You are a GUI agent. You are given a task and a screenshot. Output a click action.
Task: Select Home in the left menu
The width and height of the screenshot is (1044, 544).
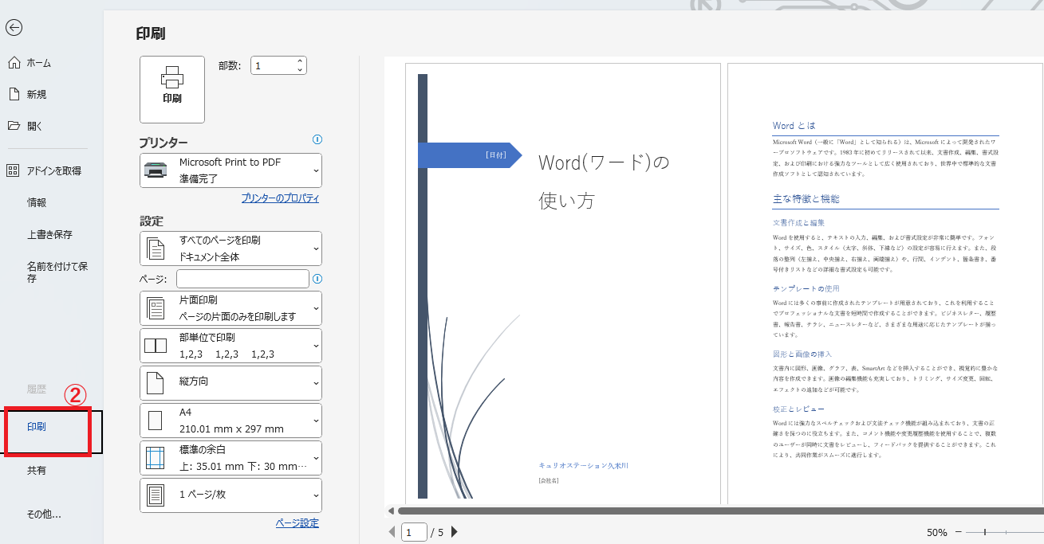(38, 63)
